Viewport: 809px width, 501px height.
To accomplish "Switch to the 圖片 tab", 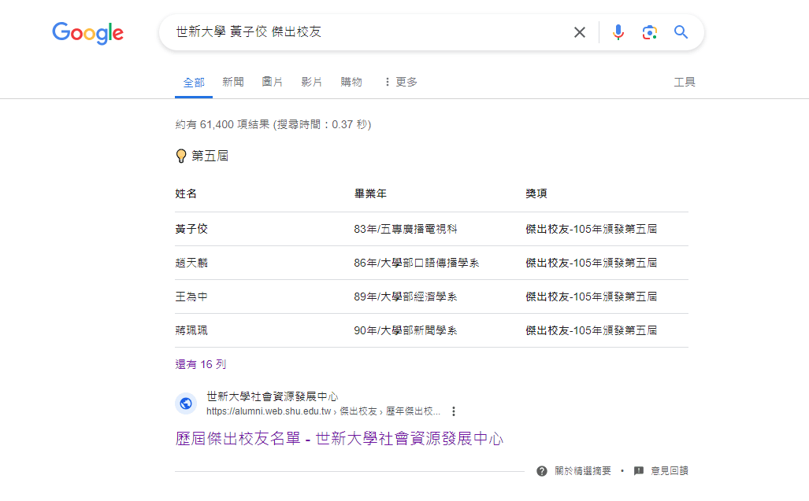I will (273, 82).
